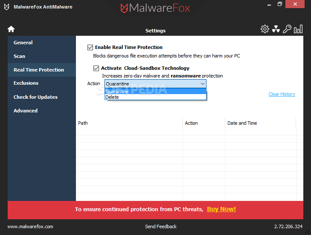Select the Real Time Protection tab
Viewport: 311px width, 235px height.
pos(42,70)
